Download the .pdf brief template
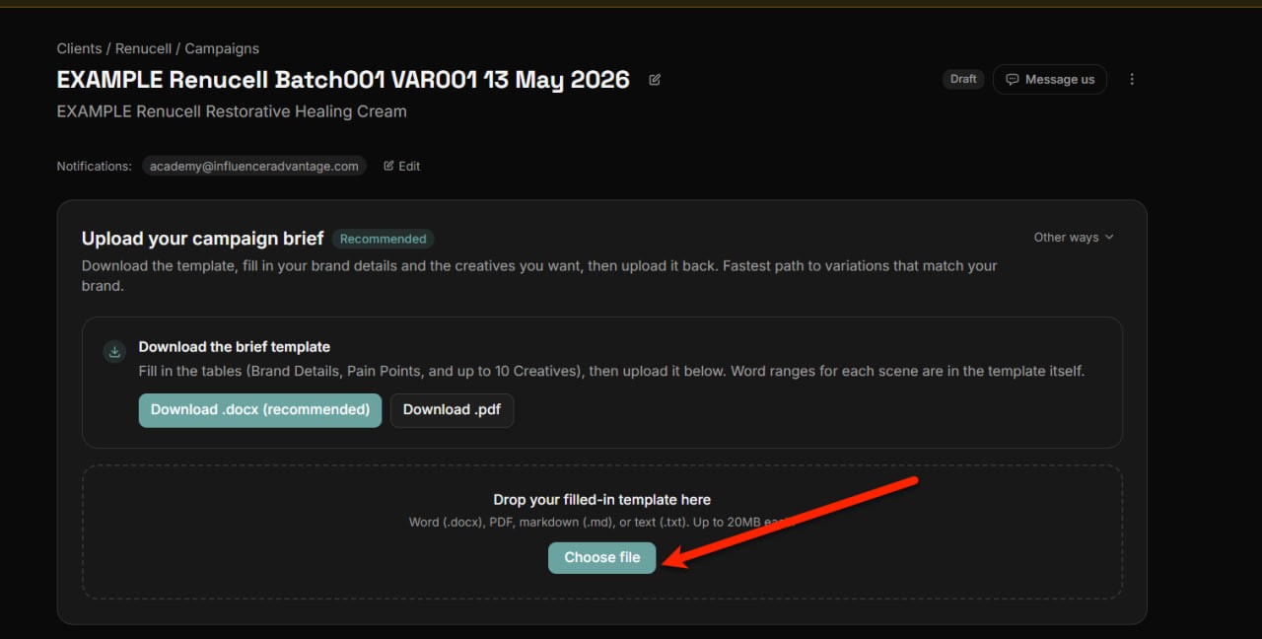The width and height of the screenshot is (1262, 639). [452, 410]
